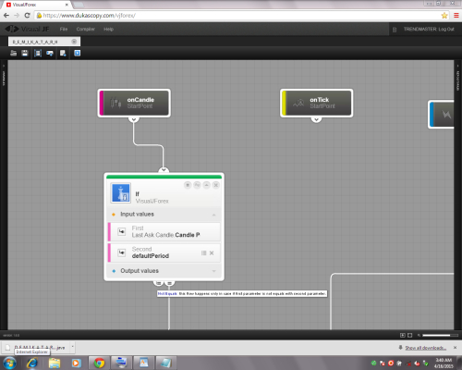Collapse the Input values section
The width and height of the screenshot is (462, 370).
coord(213,215)
